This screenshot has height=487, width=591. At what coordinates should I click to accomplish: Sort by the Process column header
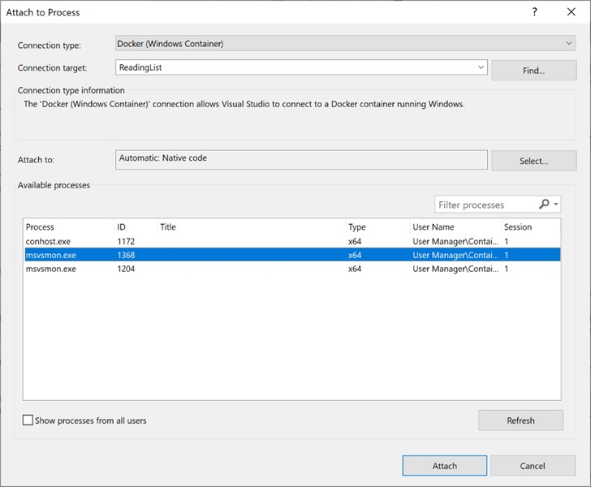click(x=41, y=227)
